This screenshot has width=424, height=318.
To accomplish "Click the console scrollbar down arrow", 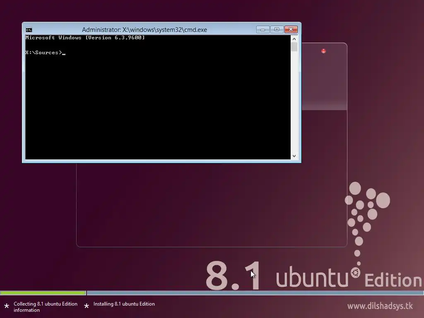I will [294, 156].
